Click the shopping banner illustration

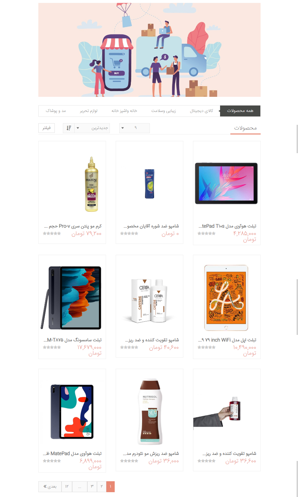click(x=149, y=50)
